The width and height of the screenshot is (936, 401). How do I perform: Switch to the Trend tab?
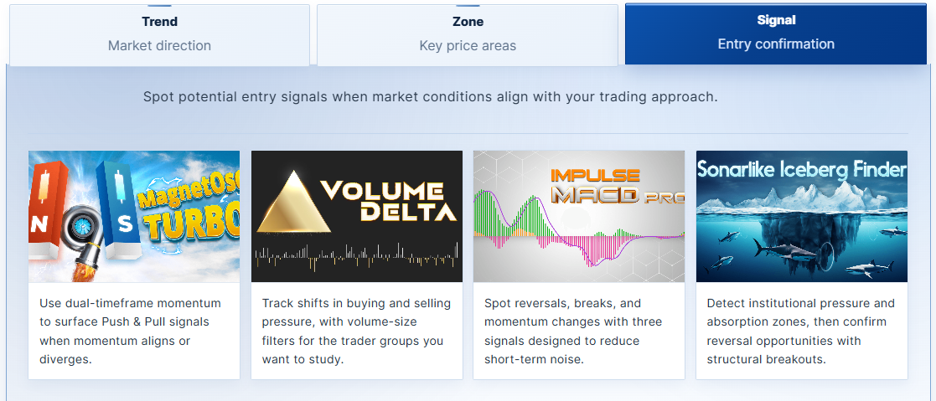click(x=159, y=34)
